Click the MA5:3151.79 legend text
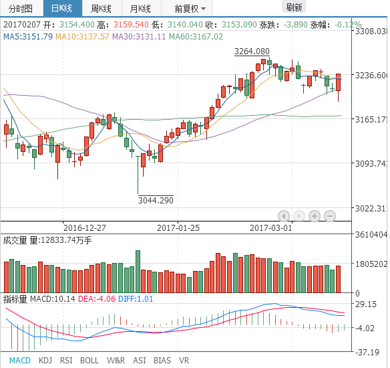The image size is (390, 368). pyautogui.click(x=28, y=37)
